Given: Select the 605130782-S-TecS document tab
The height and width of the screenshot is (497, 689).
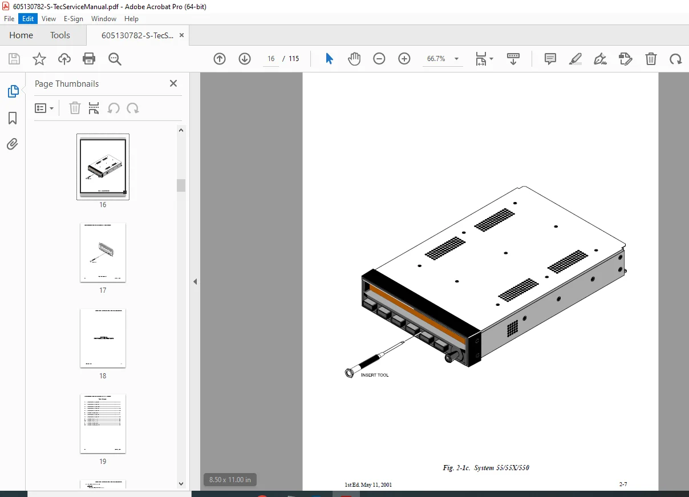Looking at the screenshot, I should click(x=137, y=35).
